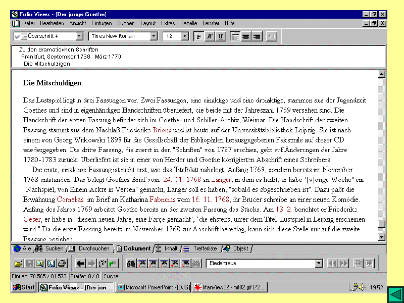Toggle bold formatting button

[198, 36]
